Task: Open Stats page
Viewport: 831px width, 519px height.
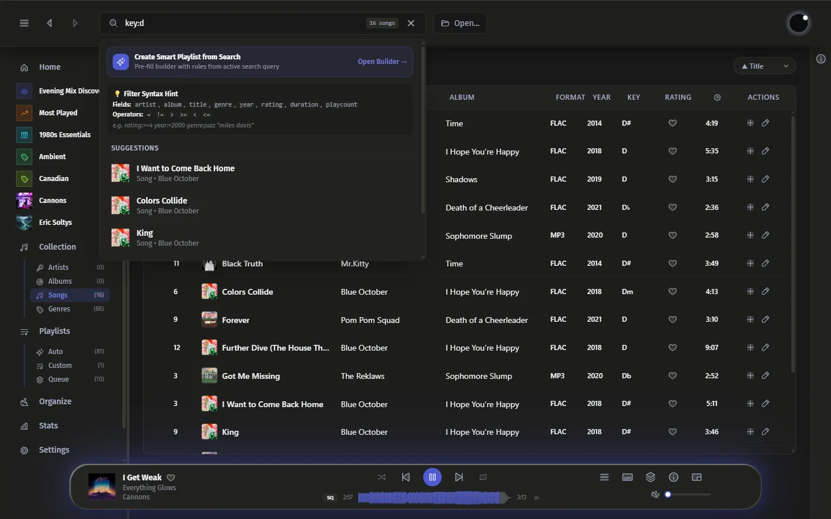Action: pyautogui.click(x=48, y=426)
